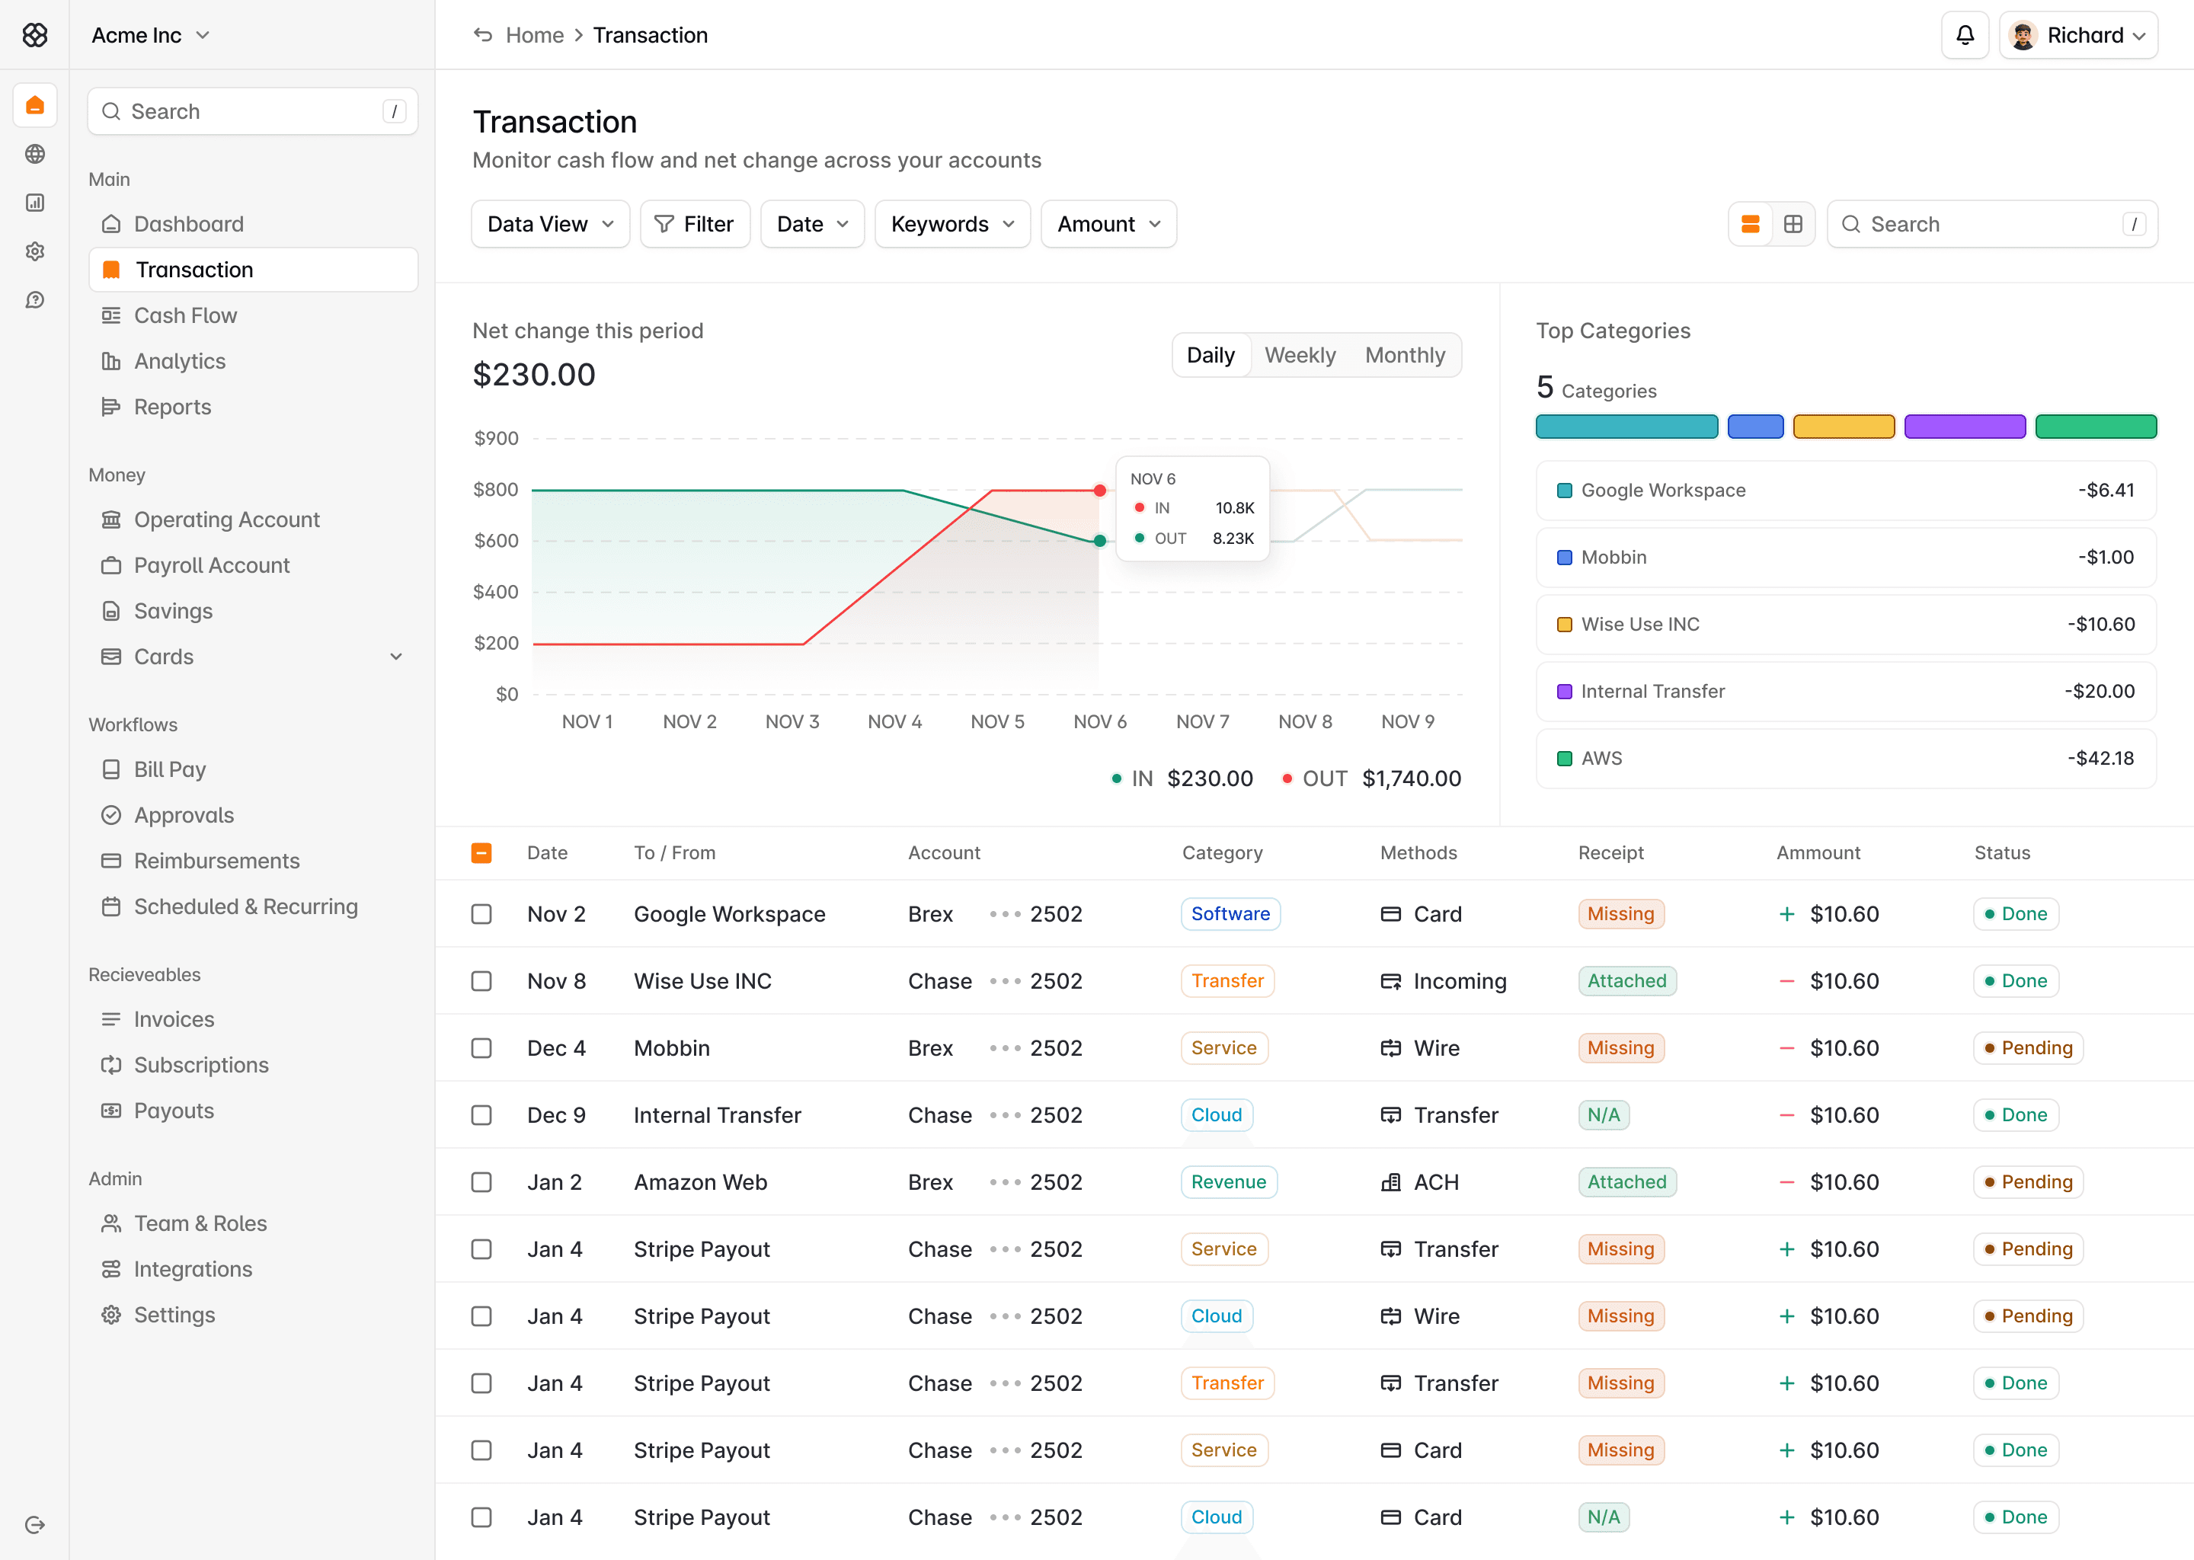Tick the Mobbin row checkbox

[x=481, y=1048]
